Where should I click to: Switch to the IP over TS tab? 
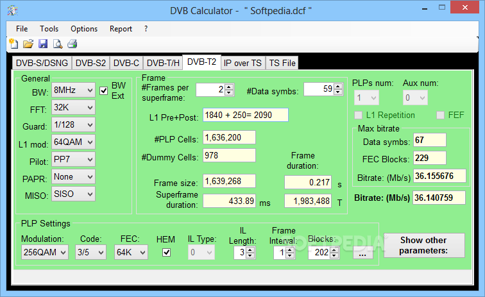click(242, 63)
